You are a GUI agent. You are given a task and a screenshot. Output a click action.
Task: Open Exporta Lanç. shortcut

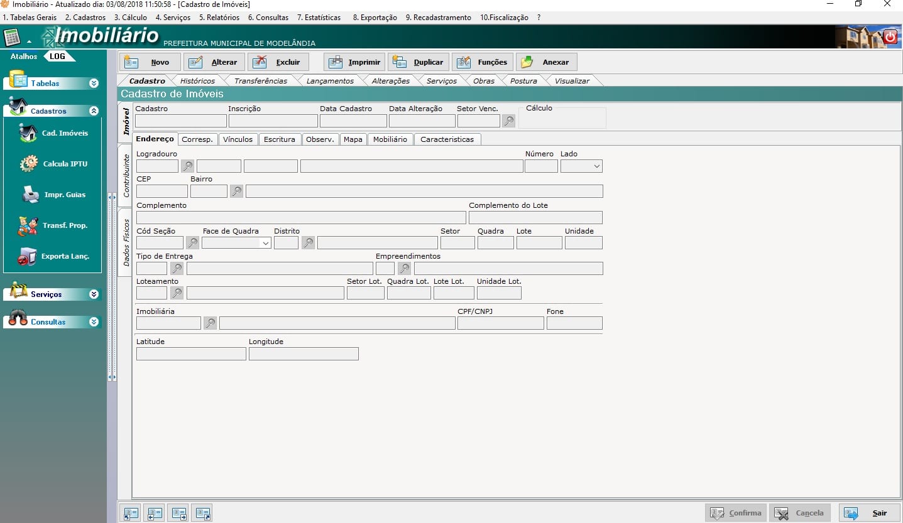tap(53, 256)
